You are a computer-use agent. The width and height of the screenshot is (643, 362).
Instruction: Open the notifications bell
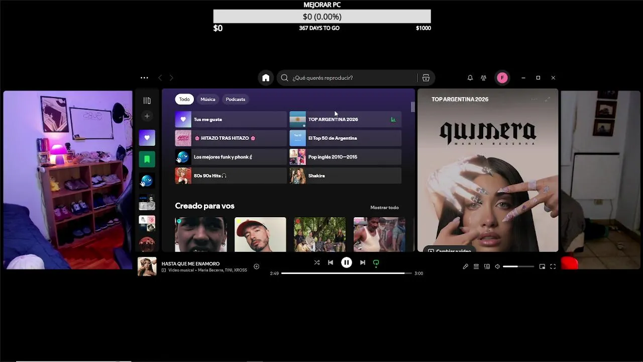(470, 78)
